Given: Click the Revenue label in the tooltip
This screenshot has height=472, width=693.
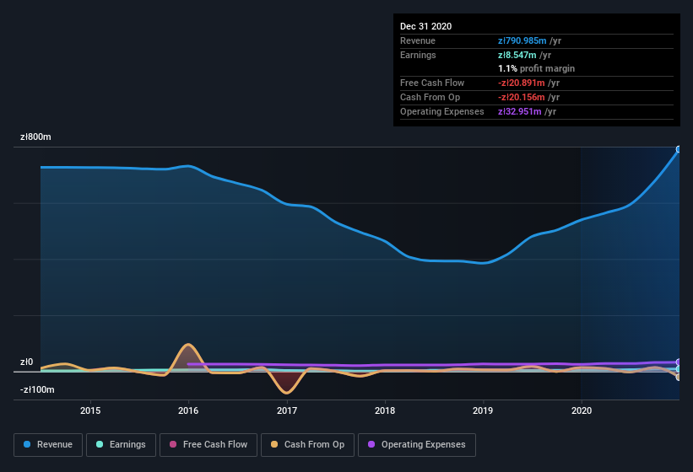Looking at the screenshot, I should 418,40.
